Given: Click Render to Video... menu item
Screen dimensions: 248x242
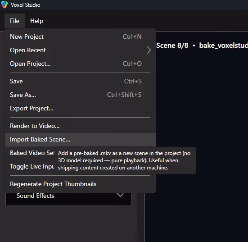Looking at the screenshot, I should coord(81,126).
